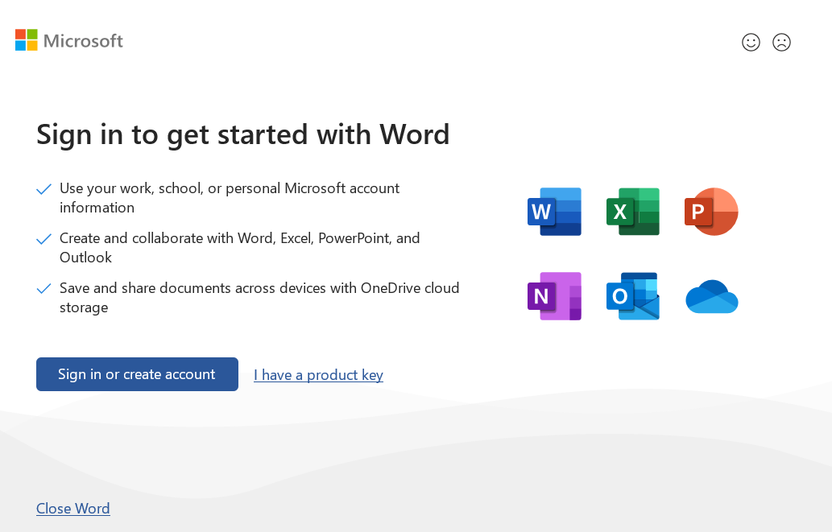Image resolution: width=832 pixels, height=532 pixels.
Task: Click the Microsoft wordmark text
Action: click(83, 41)
